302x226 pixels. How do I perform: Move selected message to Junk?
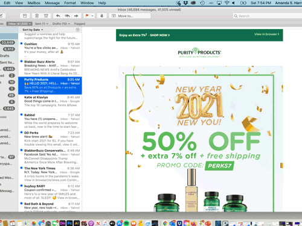(x=46, y=16)
